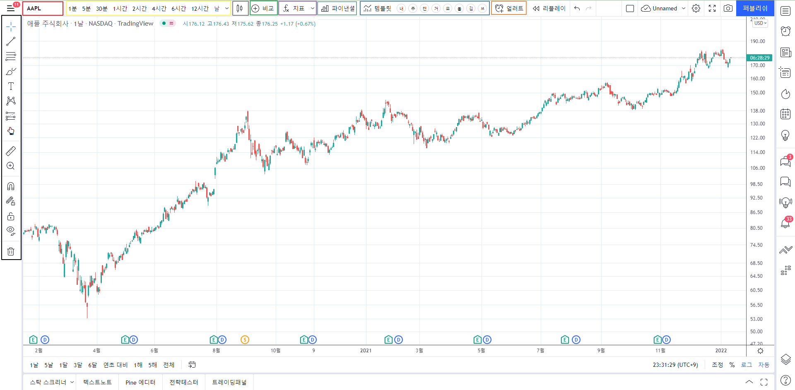Toggle the 자동 auto scale
The width and height of the screenshot is (795, 390).
764,365
